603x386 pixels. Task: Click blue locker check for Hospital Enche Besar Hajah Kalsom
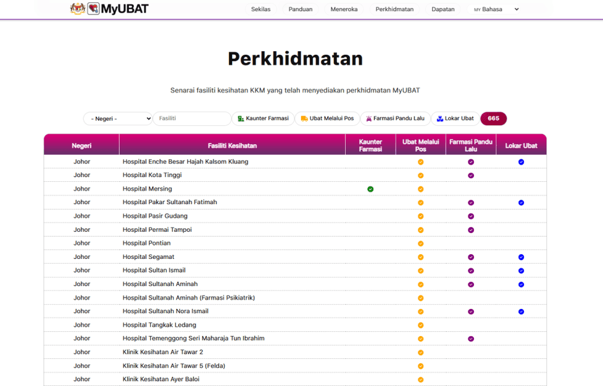(521, 162)
